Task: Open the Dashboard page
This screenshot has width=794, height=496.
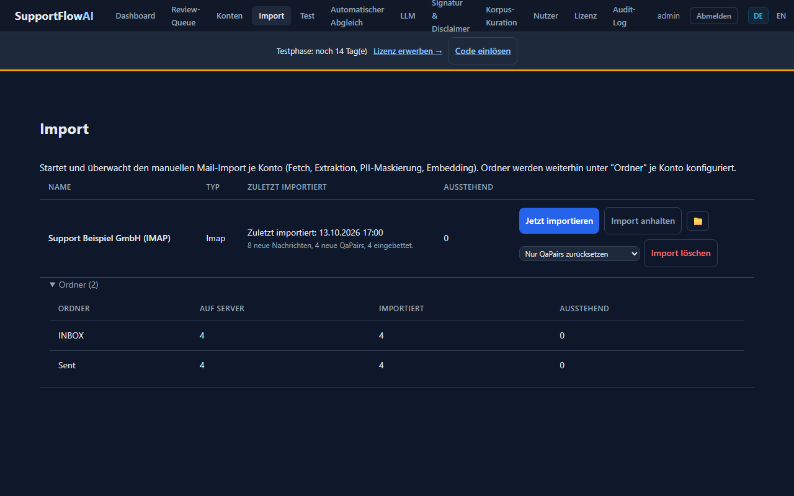Action: (x=135, y=15)
